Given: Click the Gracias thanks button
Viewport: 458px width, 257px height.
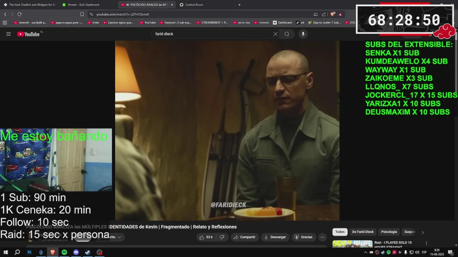Looking at the screenshot, I should (x=303, y=237).
